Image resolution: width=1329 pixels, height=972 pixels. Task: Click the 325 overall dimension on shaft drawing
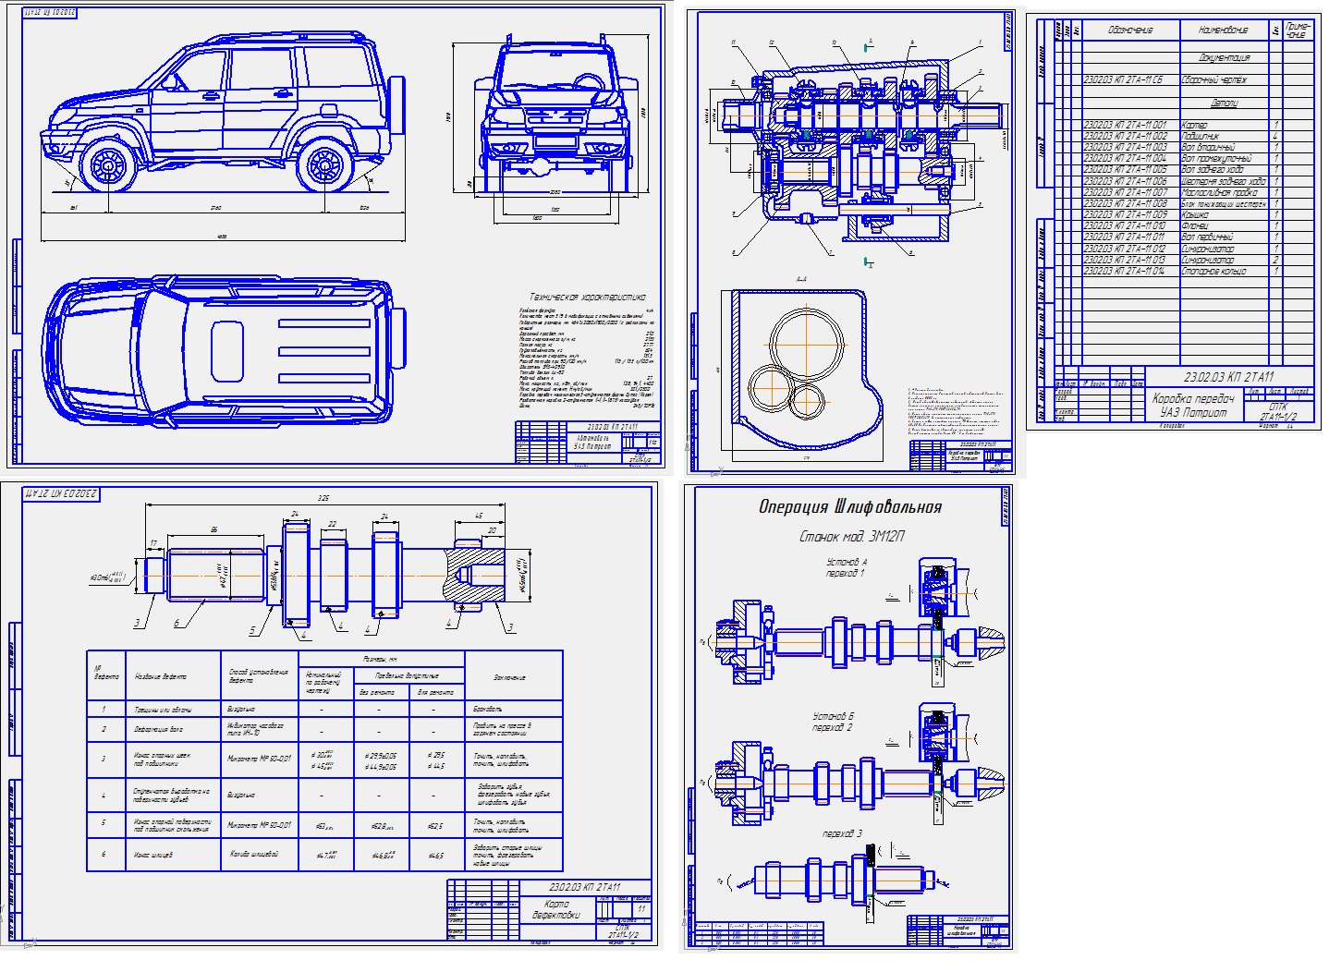tap(323, 498)
